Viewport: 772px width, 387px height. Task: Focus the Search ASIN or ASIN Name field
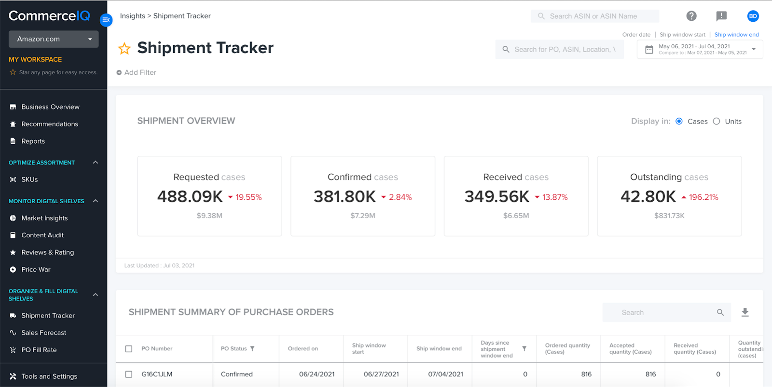[x=595, y=16]
